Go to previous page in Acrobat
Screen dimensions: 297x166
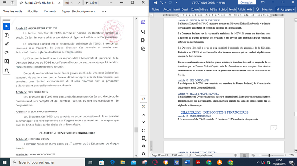(x=143, y=115)
